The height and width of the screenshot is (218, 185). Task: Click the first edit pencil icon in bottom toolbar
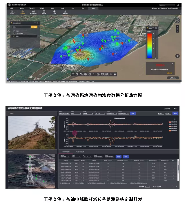coord(90,74)
